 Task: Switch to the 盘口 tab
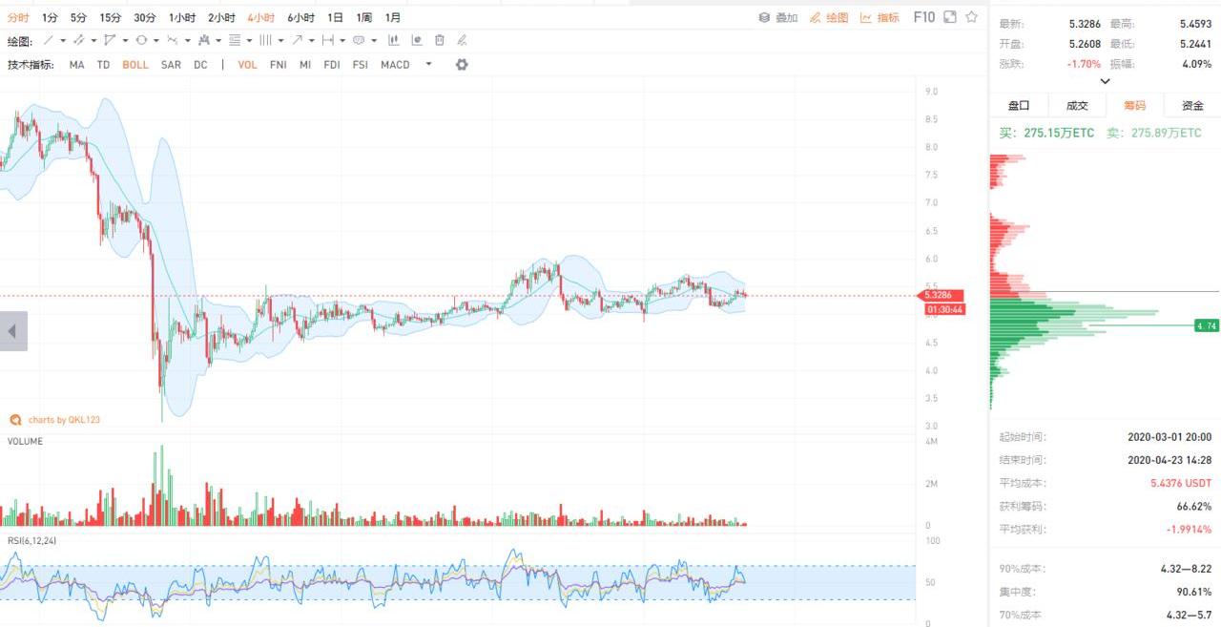(x=1019, y=106)
